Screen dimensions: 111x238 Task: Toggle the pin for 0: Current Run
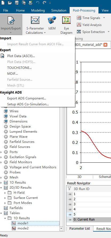[70, 220]
